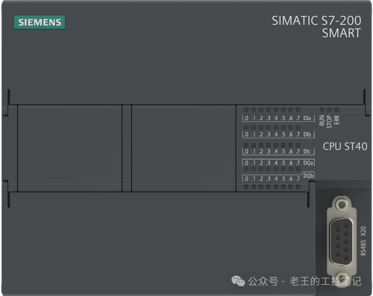Select the DIa .0 indicator LED
Viewport: 373px width, 296px height.
pos(246,110)
